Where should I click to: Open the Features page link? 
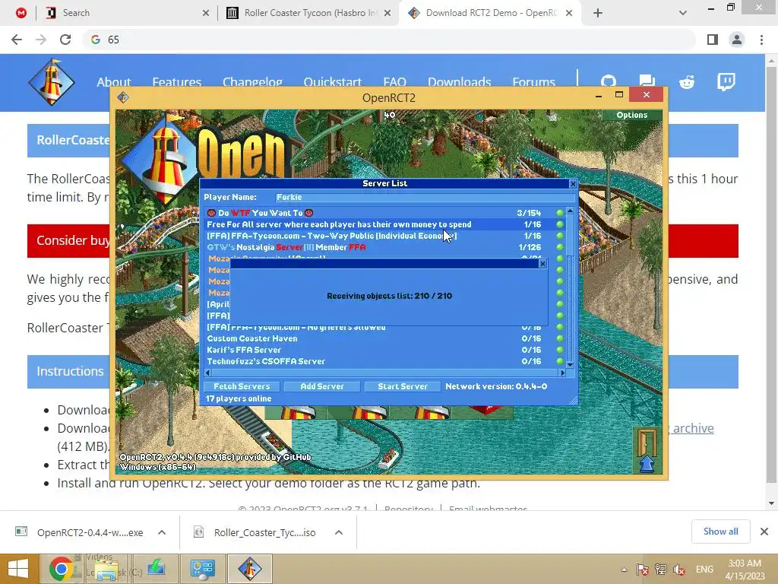[176, 82]
